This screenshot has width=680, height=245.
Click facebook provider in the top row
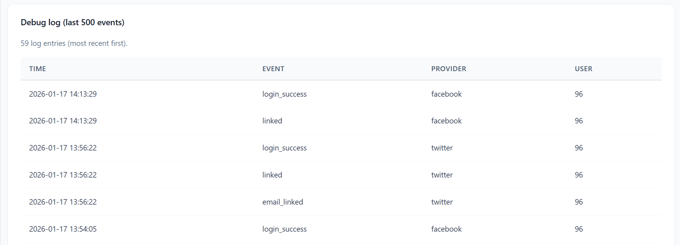pyautogui.click(x=446, y=94)
